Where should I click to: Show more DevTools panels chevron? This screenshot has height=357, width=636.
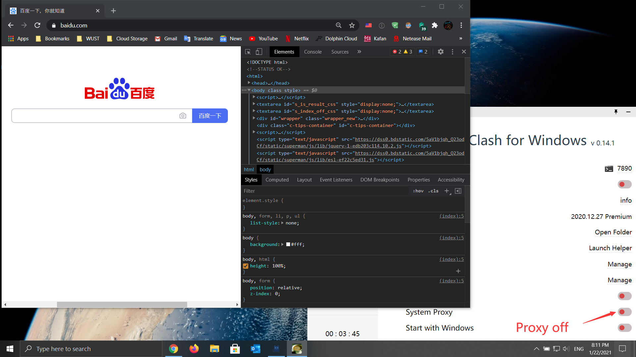(359, 52)
